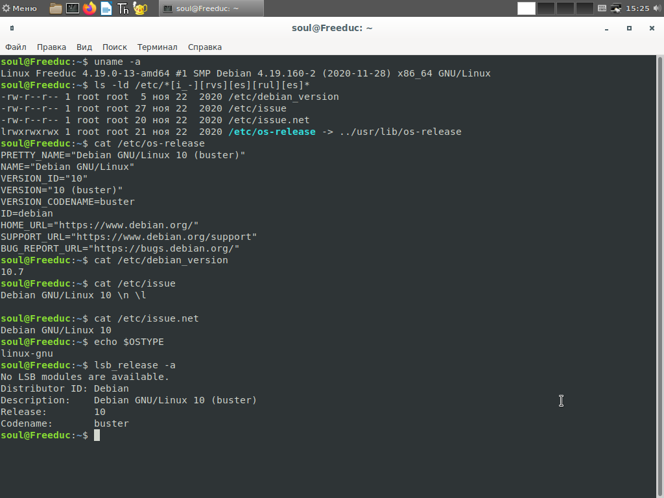Click the VERSION="10 (buster)" line
The height and width of the screenshot is (498, 664).
point(62,190)
